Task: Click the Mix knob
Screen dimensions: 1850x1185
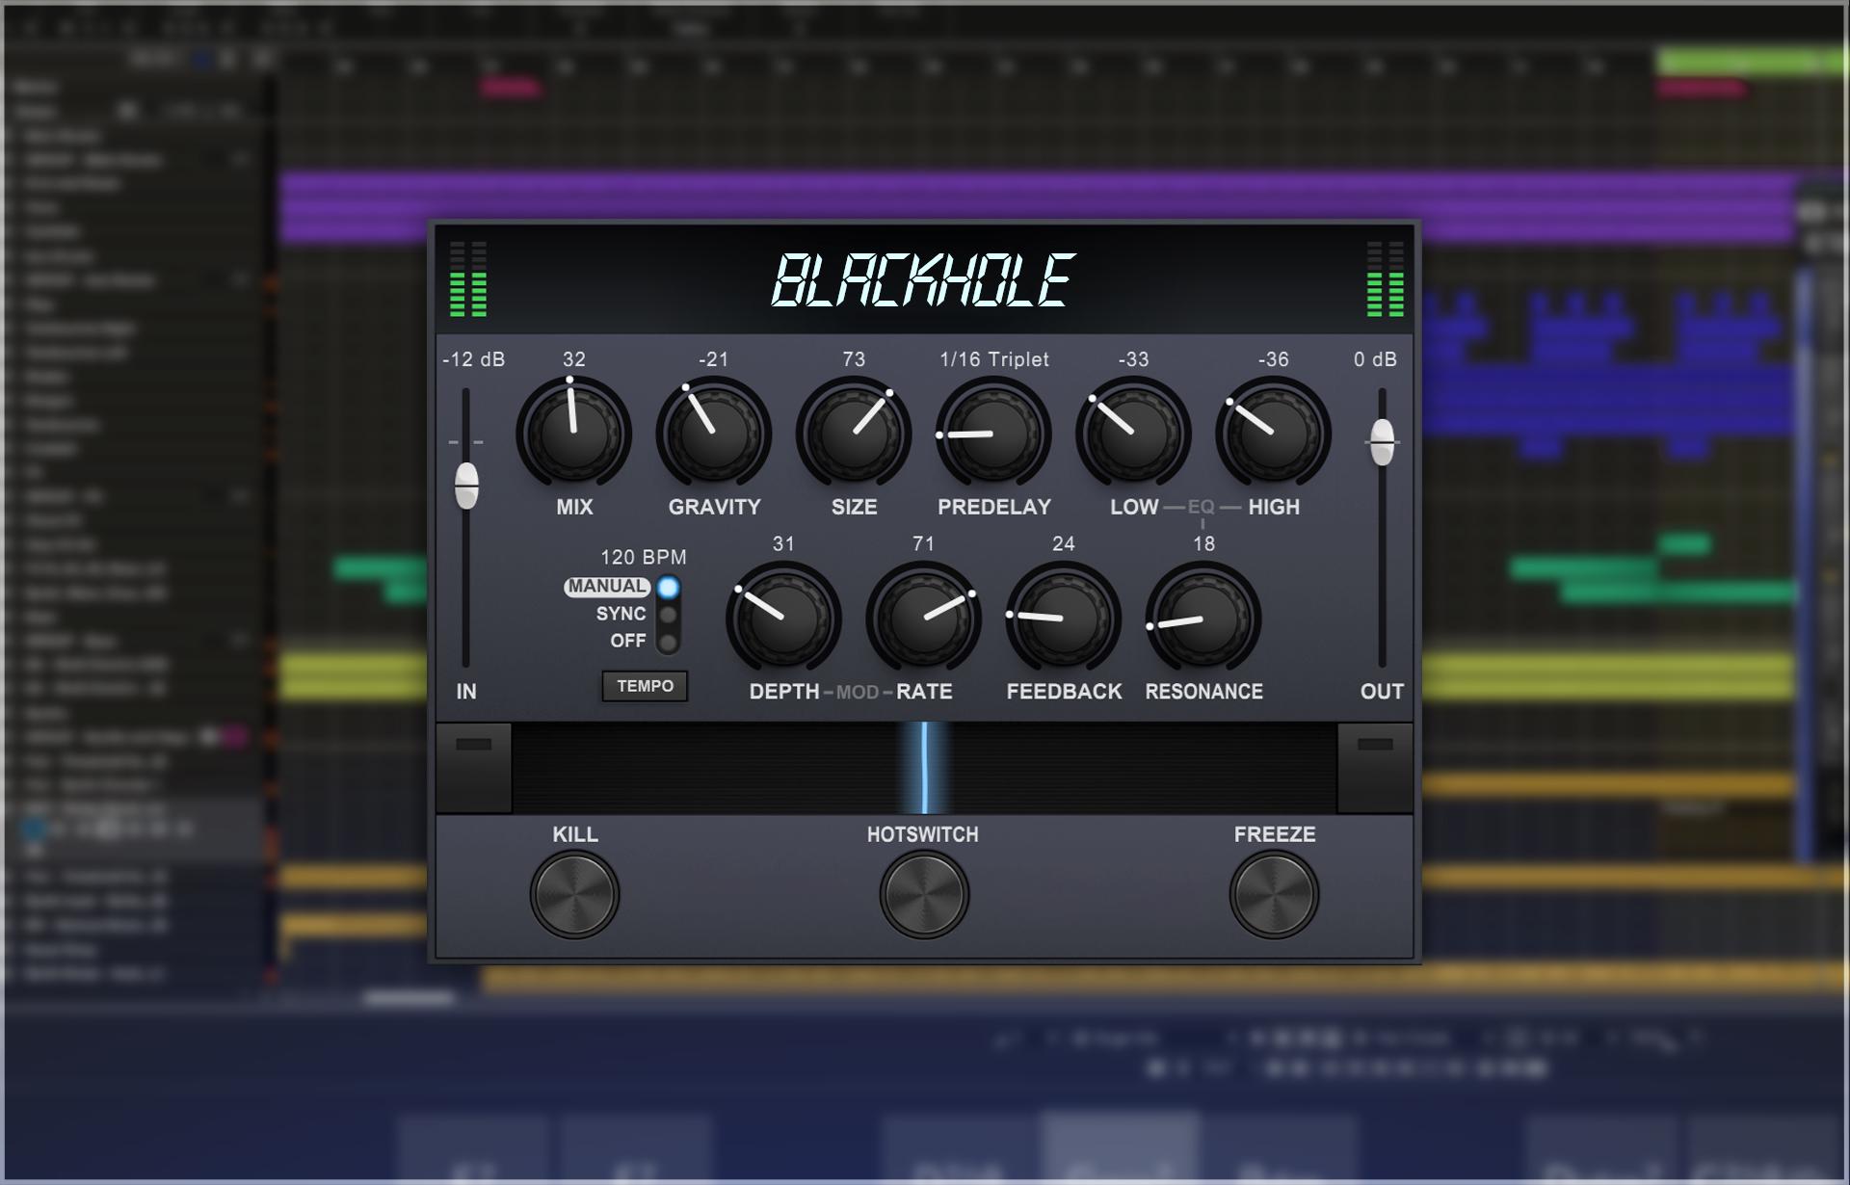Action: click(x=574, y=434)
